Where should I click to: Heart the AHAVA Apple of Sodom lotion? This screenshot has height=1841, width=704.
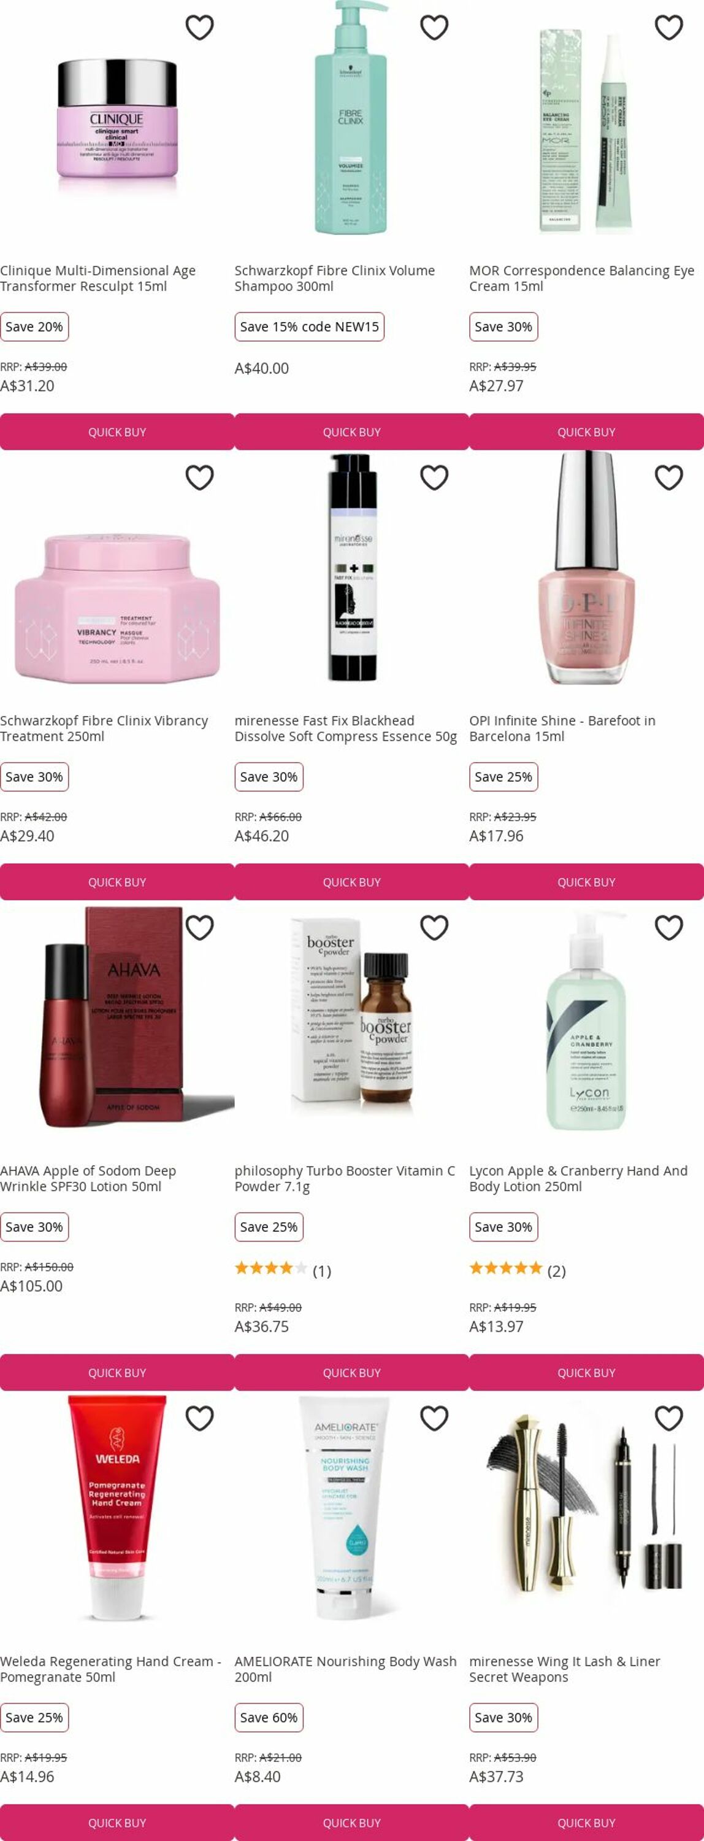pos(200,928)
